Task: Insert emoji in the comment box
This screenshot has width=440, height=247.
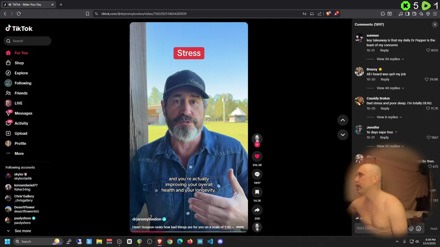Action: [x=418, y=228]
